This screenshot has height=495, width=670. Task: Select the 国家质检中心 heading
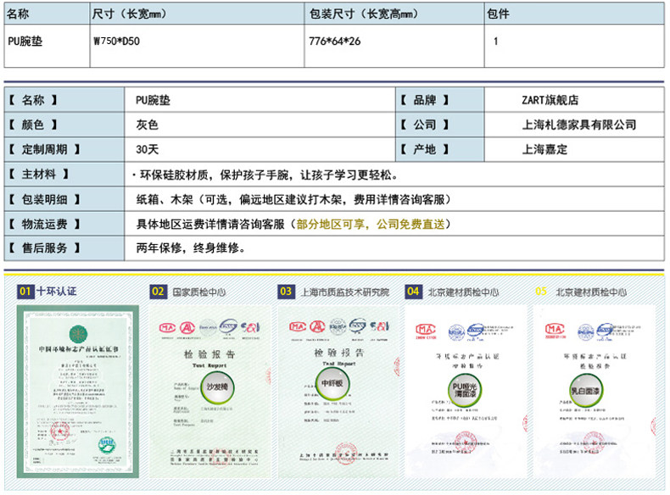(199, 292)
